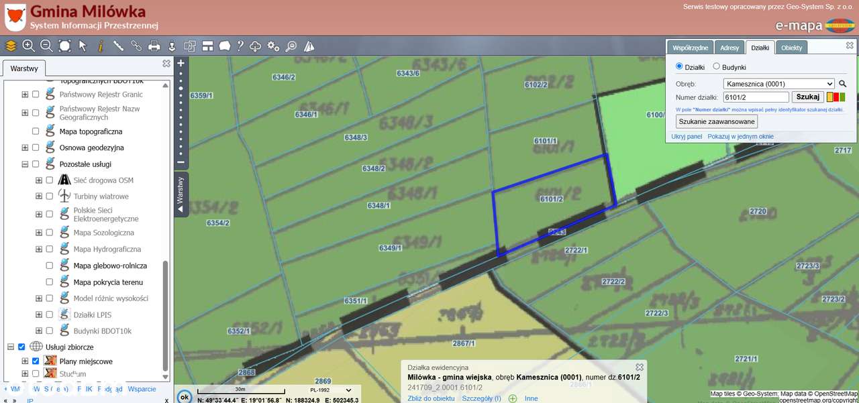Image resolution: width=859 pixels, height=403 pixels.
Task: Click the search icon next to Obręb
Action: 843,84
